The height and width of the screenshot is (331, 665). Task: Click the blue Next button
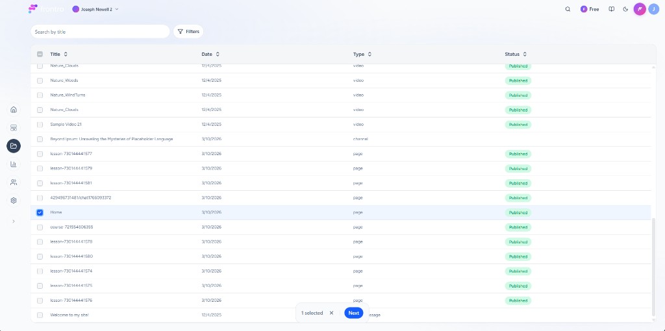pyautogui.click(x=353, y=313)
